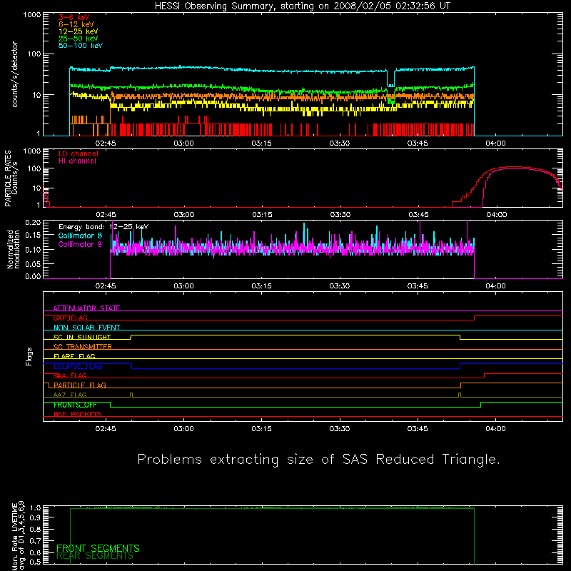Click the dim olive AAZ_FLAG label
The width and height of the screenshot is (571, 571).
(x=70, y=395)
